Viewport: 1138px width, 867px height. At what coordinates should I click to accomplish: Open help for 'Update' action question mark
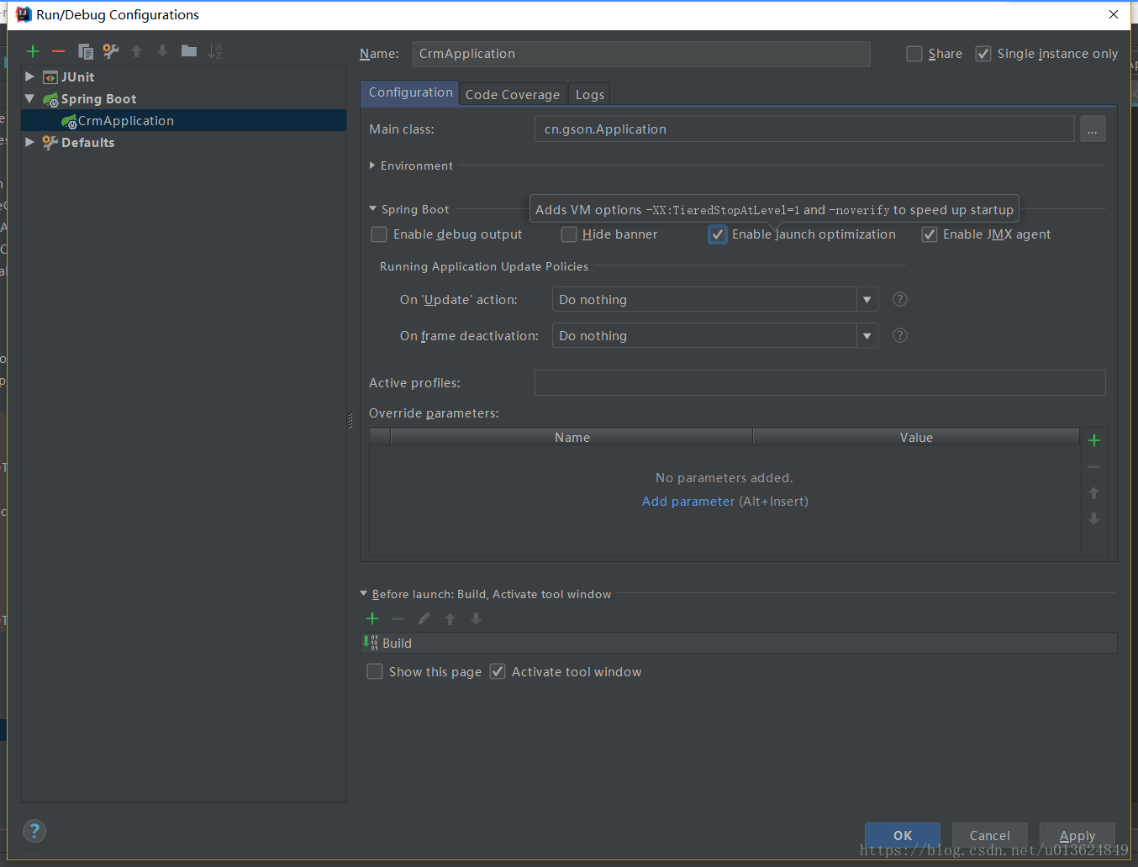[900, 299]
